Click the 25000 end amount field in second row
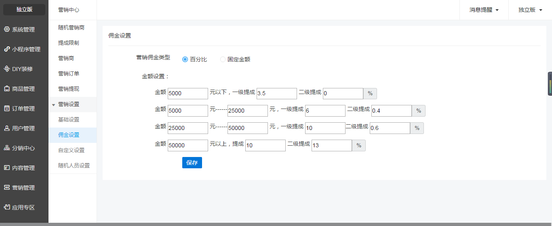 point(248,111)
